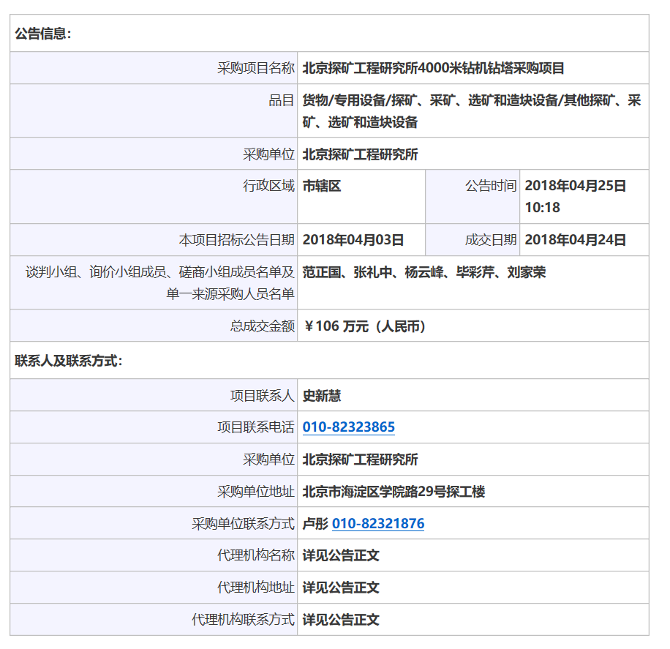Select the tender announcement date 2018年04月03日
The width and height of the screenshot is (670, 649).
pos(353,240)
